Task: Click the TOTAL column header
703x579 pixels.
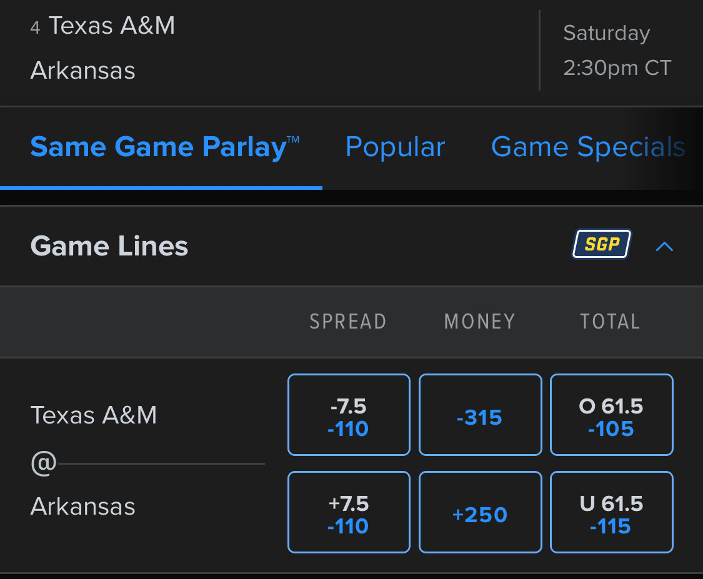Action: [x=610, y=321]
